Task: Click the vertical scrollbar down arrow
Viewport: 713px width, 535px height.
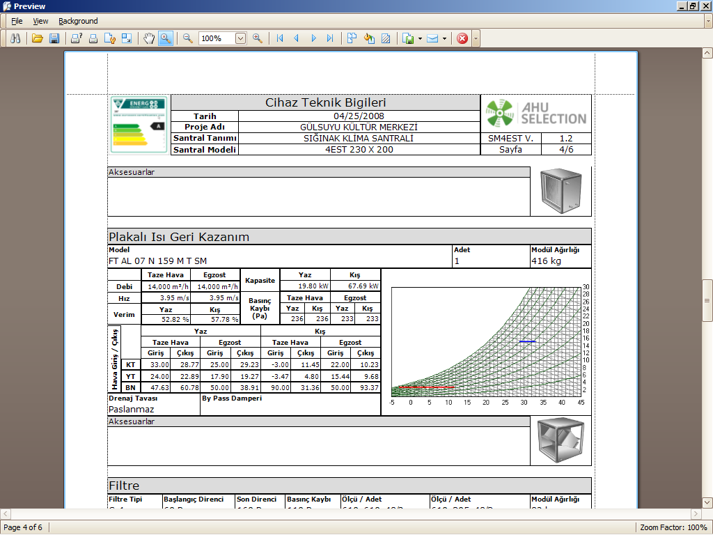Action: click(x=707, y=503)
